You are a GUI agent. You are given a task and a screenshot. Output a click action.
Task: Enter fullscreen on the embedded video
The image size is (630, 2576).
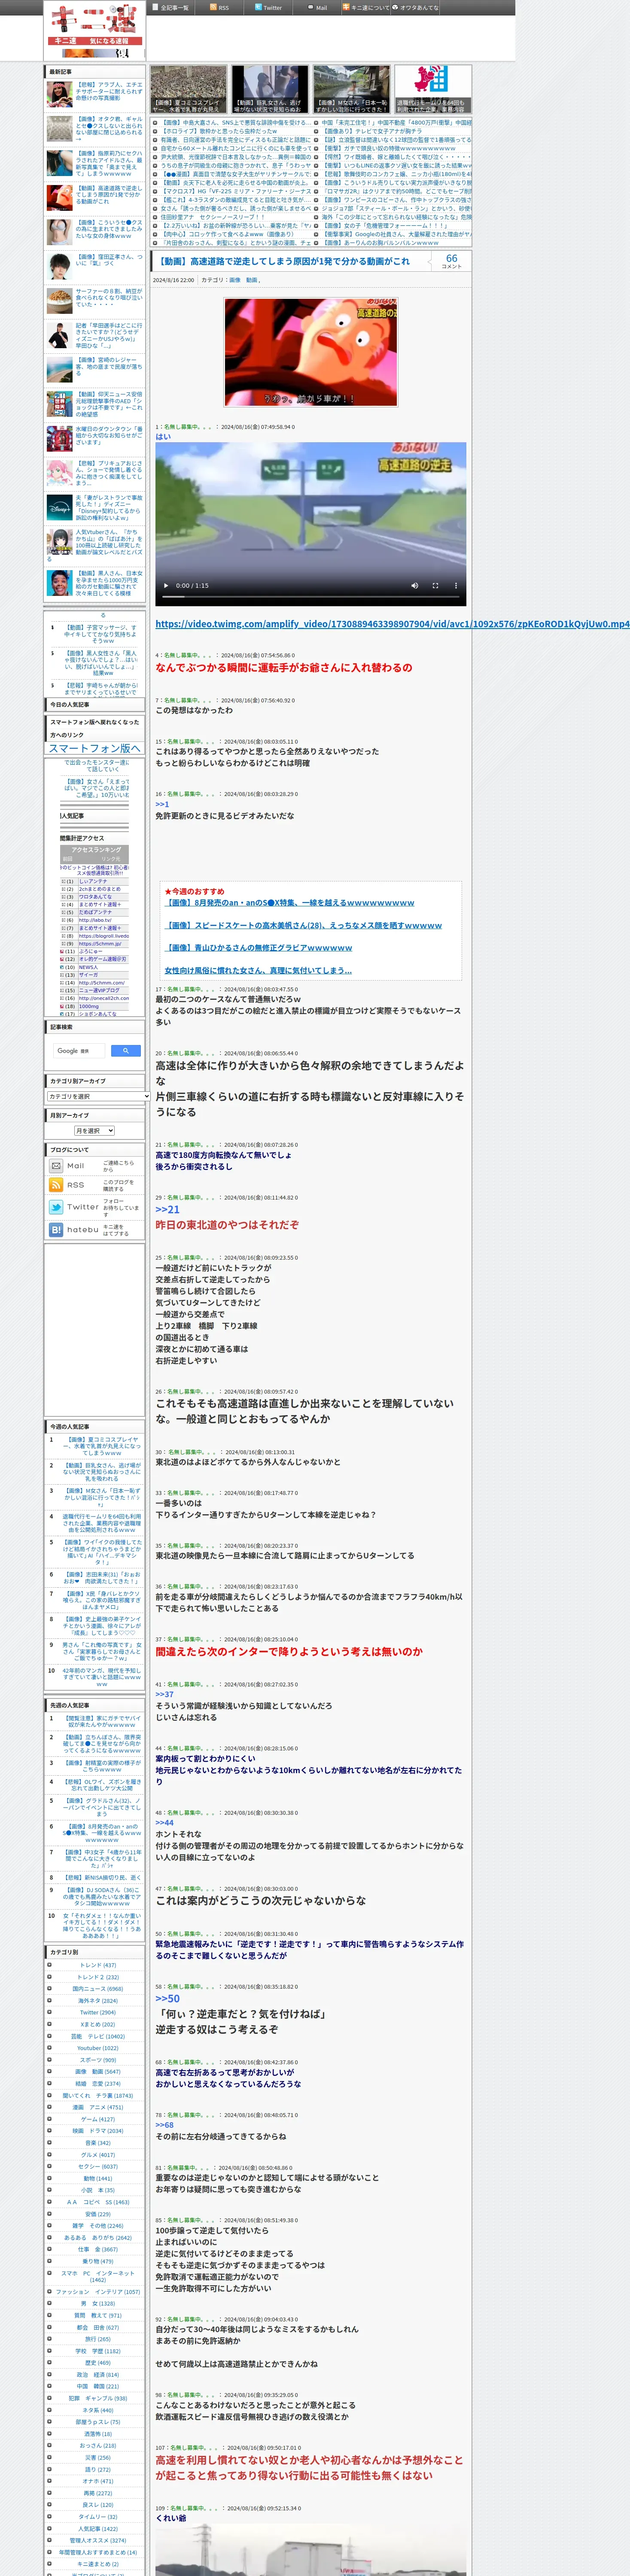(435, 586)
